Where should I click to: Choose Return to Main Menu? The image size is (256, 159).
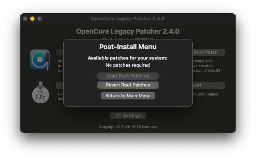(x=128, y=96)
